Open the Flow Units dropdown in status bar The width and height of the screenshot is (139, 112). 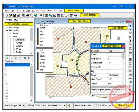tap(65, 106)
